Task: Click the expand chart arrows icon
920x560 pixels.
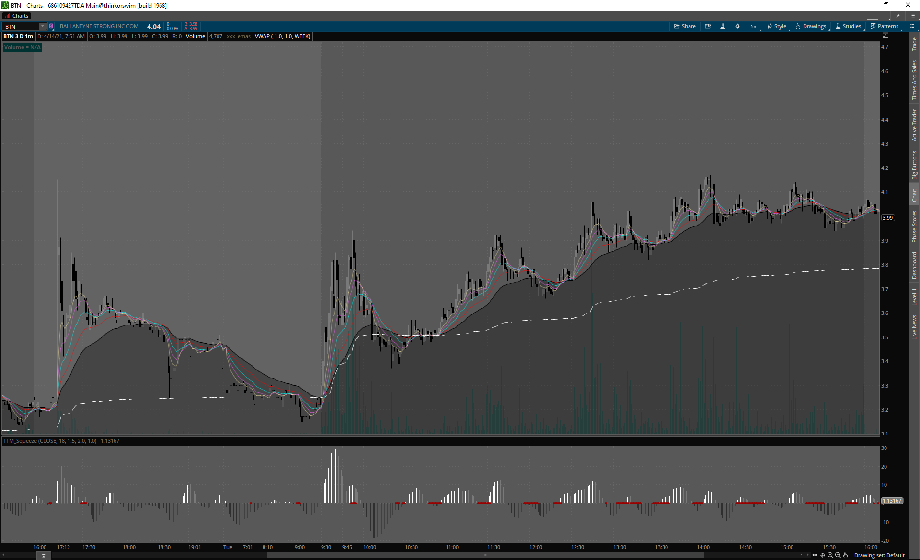Action: (815, 555)
